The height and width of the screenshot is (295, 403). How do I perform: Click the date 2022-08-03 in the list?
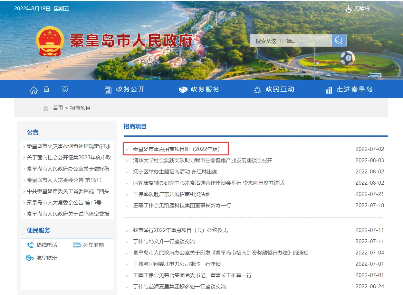[x=370, y=160]
